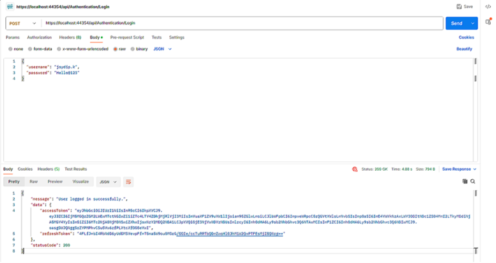Open the Pre-request Script tab
496x263 pixels.
[x=127, y=37]
